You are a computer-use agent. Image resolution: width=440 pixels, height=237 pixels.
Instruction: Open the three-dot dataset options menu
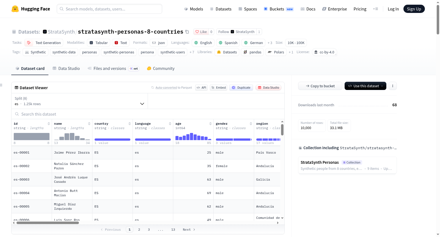click(393, 86)
